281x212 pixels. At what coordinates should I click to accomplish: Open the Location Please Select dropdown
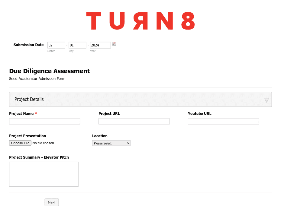click(x=111, y=143)
